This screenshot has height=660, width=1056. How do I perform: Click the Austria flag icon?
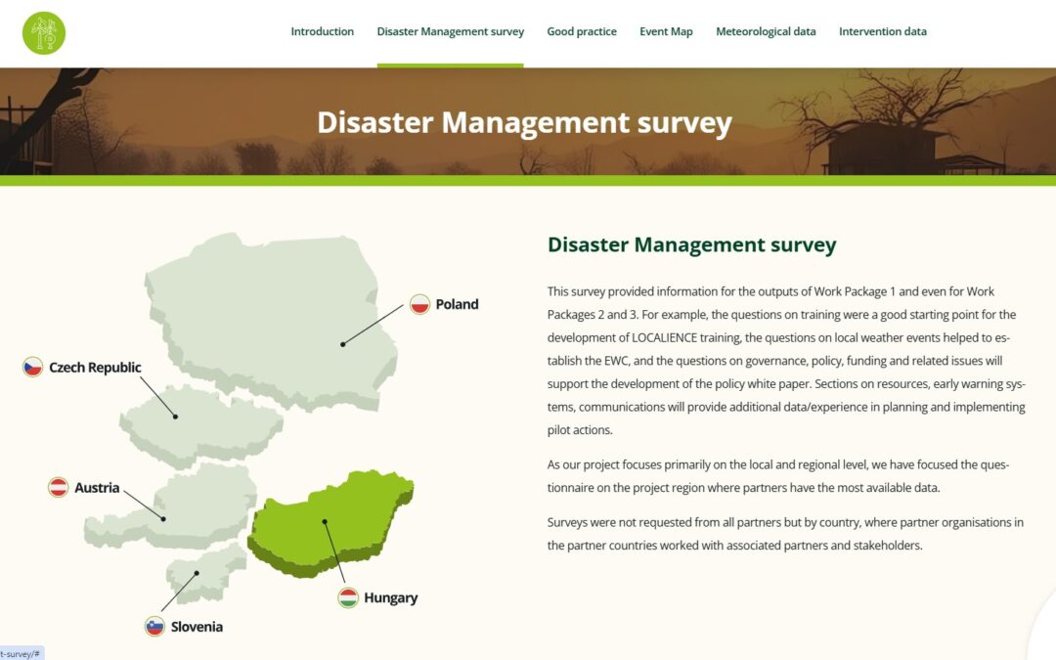[59, 487]
